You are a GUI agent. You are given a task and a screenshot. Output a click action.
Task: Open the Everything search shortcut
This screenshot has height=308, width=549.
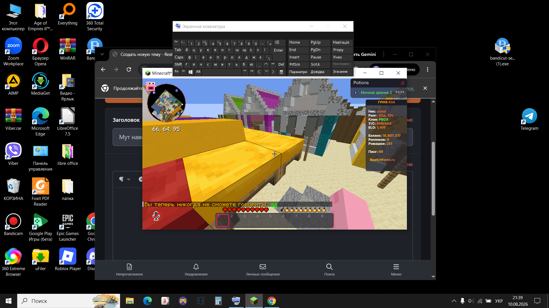pos(68,14)
